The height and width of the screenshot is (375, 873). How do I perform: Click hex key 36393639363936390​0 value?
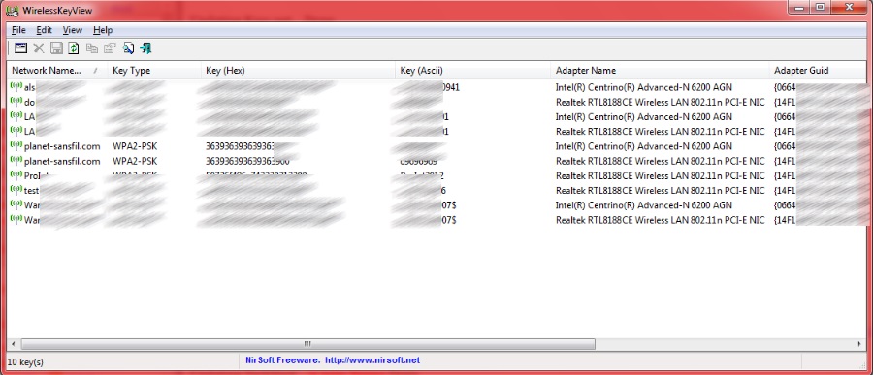[x=246, y=161]
